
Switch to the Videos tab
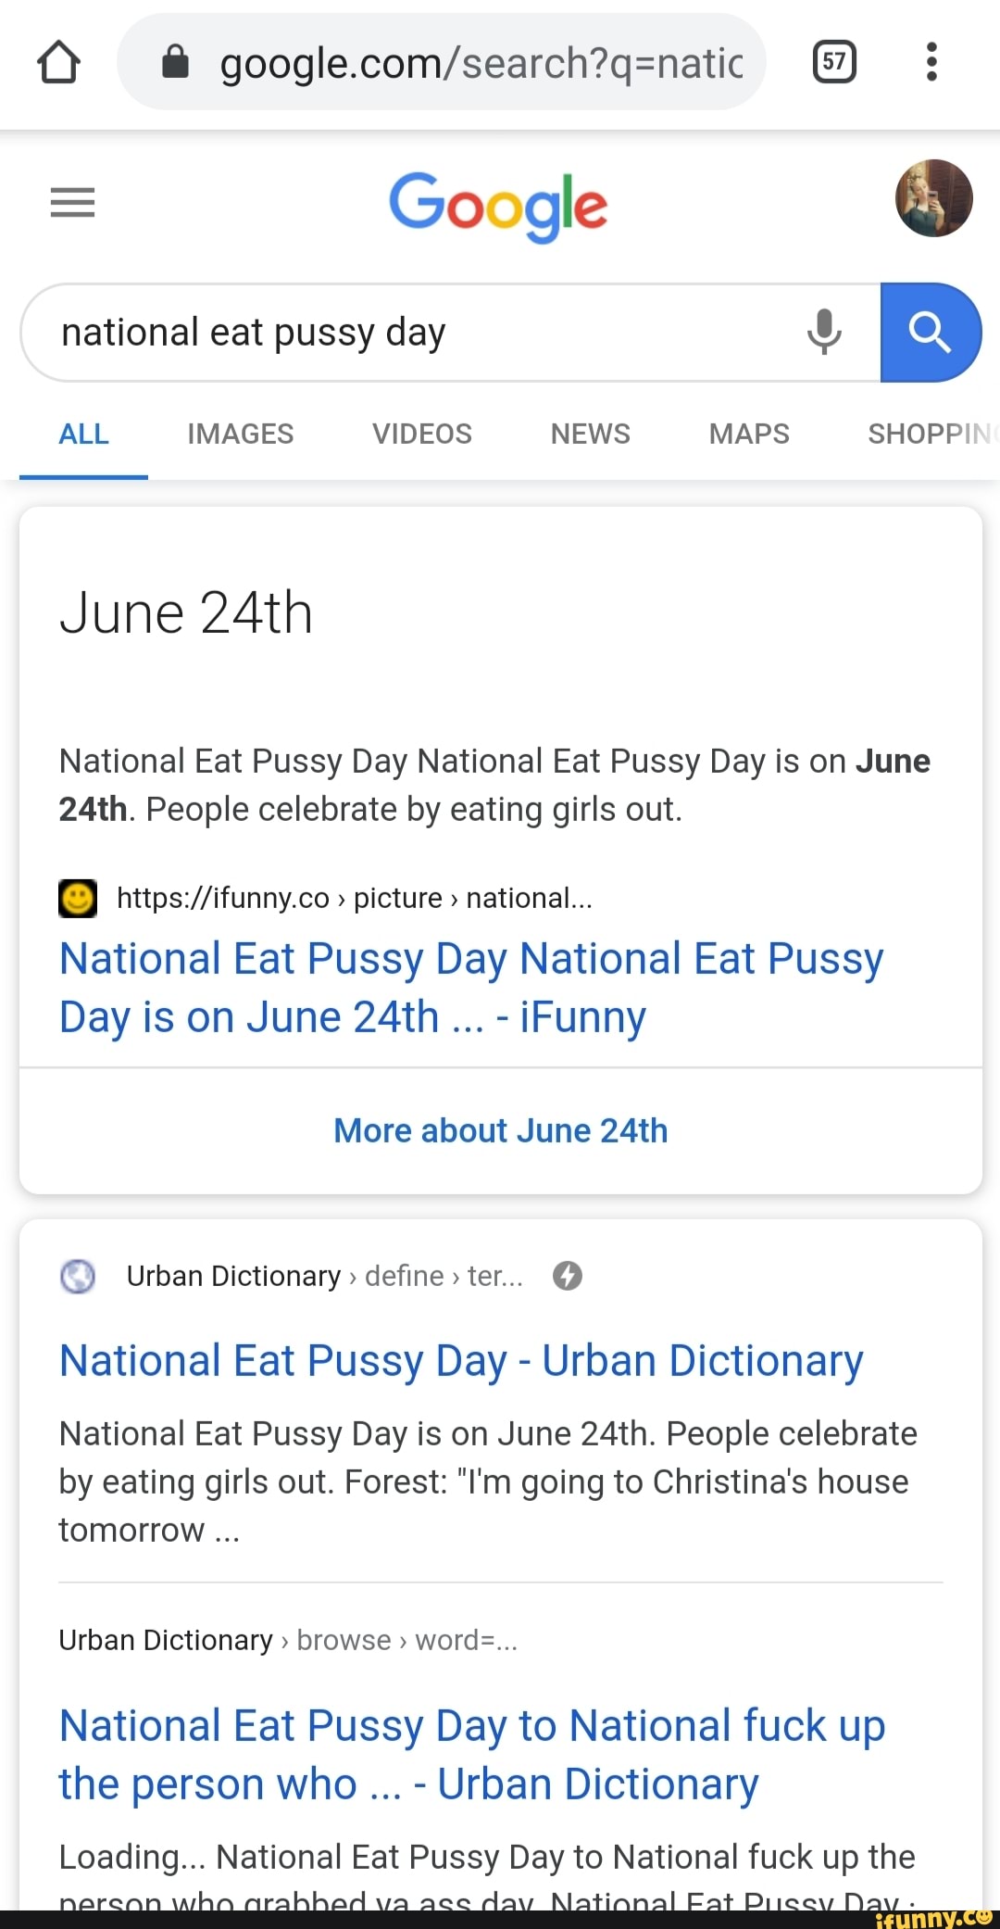coord(421,434)
